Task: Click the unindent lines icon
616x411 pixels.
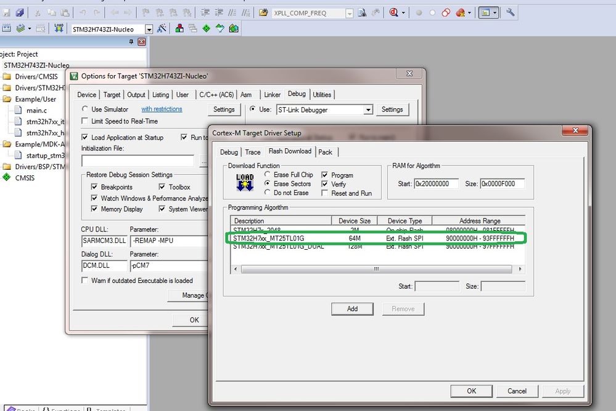Action: tap(219, 13)
